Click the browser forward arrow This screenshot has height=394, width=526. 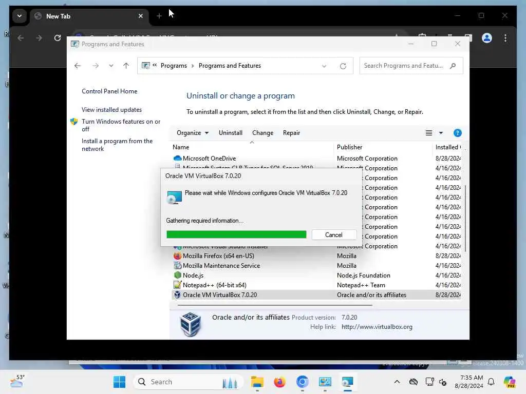click(x=39, y=38)
